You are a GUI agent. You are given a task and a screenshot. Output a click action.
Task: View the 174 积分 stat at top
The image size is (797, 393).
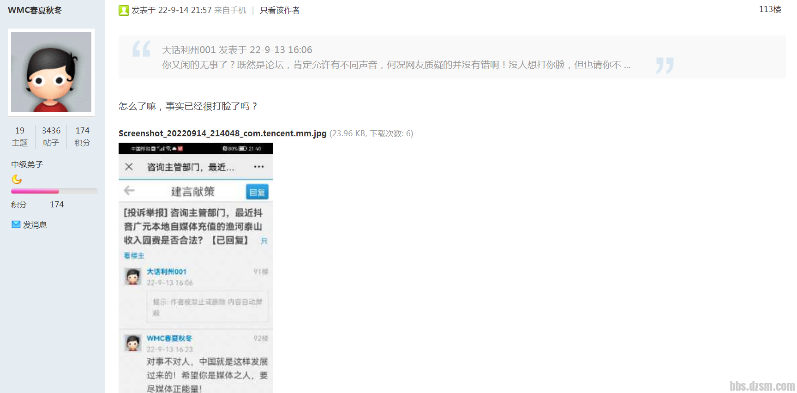[82, 137]
